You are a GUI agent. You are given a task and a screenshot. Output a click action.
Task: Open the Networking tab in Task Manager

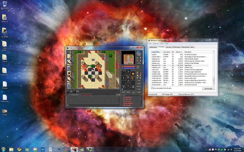185,47
